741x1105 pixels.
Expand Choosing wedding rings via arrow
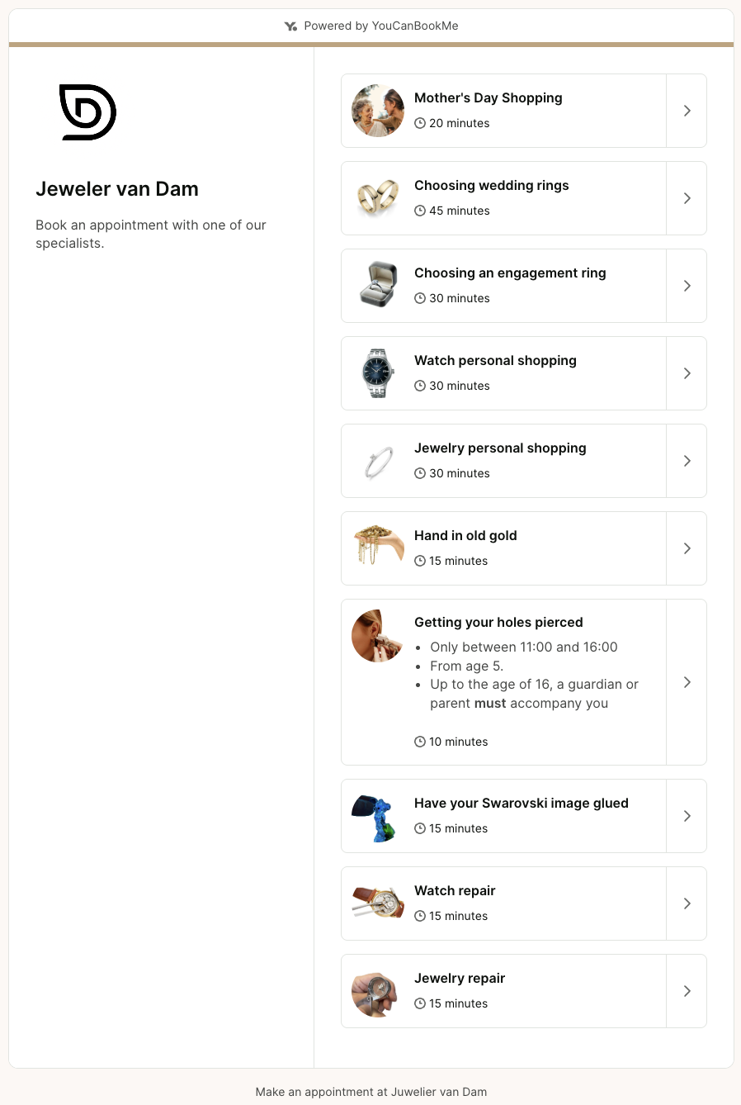click(687, 198)
